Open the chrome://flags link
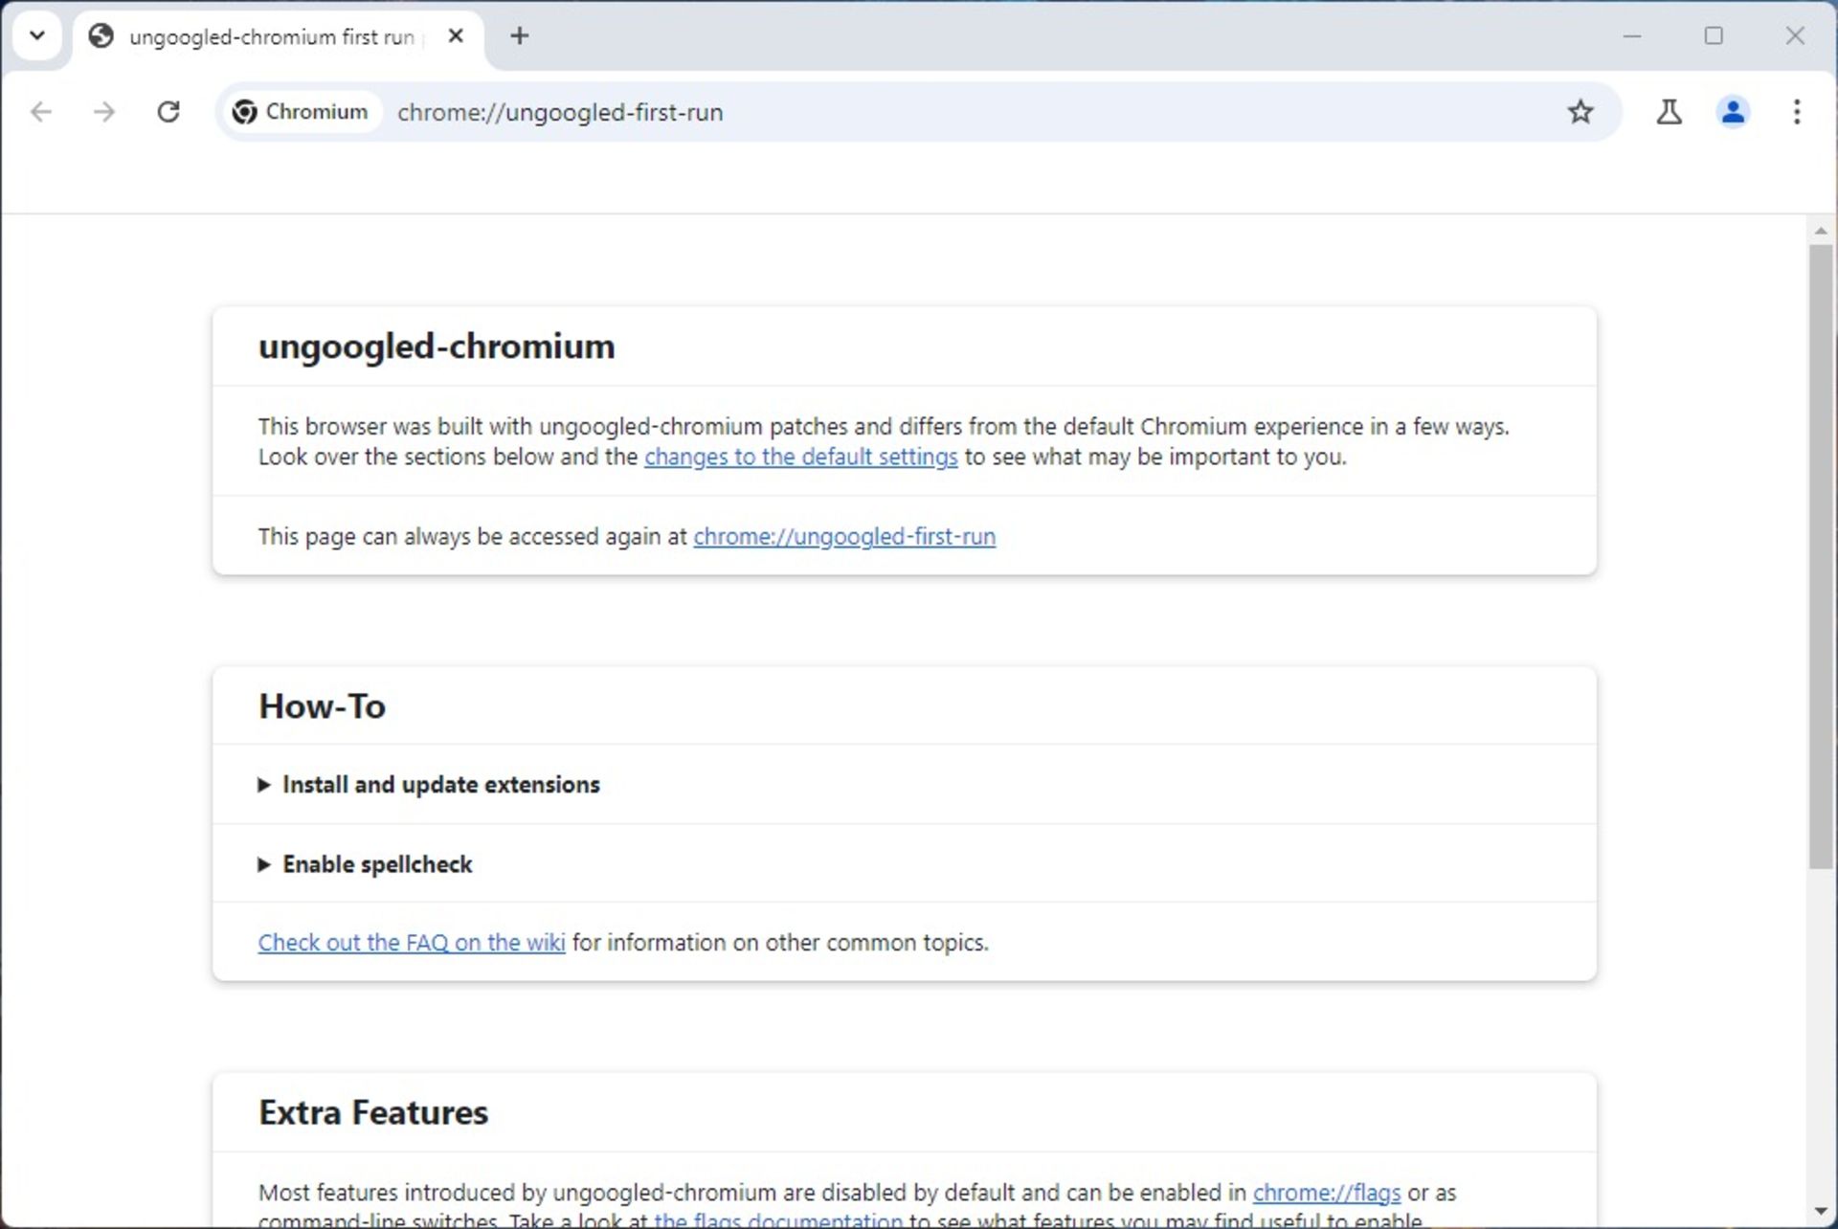Screen dimensions: 1838x1229 click(x=1327, y=1193)
